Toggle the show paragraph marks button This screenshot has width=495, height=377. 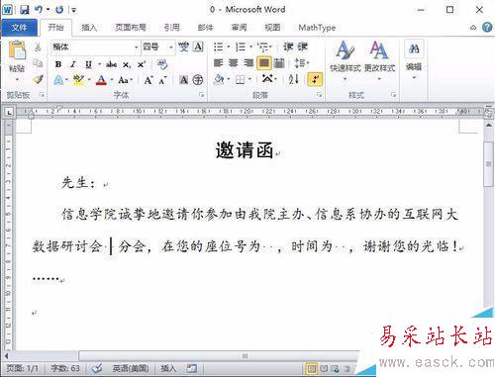pos(315,79)
